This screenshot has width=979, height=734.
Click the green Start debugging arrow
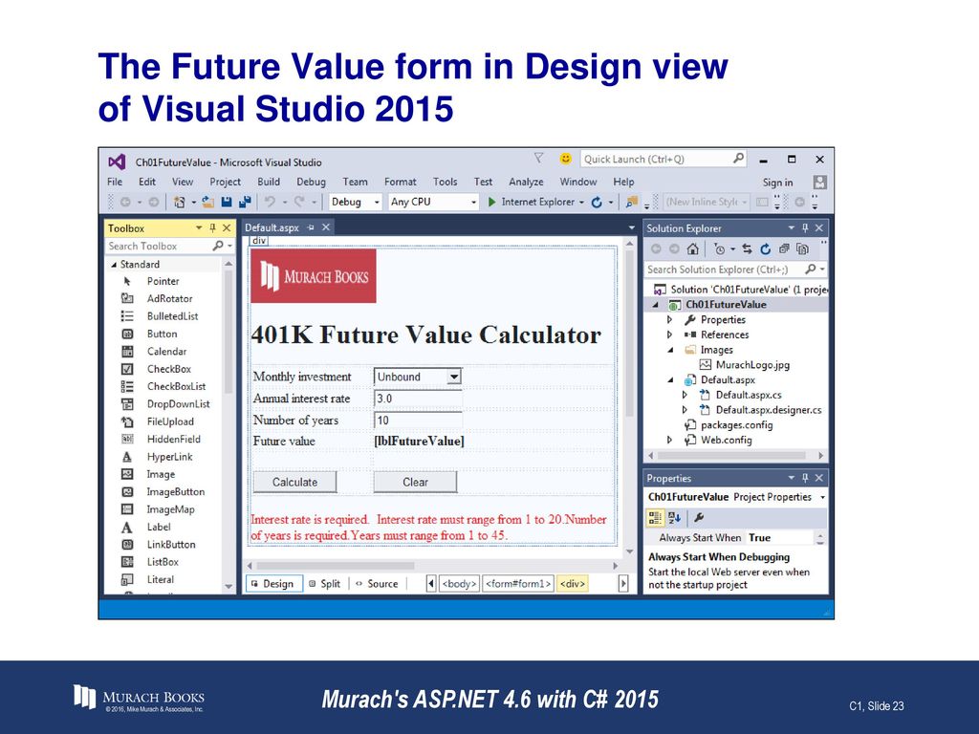[x=492, y=202]
